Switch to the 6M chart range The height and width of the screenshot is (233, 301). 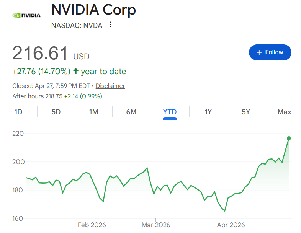(131, 112)
